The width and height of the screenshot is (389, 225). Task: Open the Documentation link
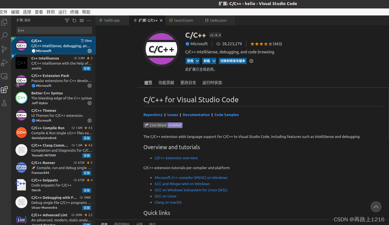[196, 115]
